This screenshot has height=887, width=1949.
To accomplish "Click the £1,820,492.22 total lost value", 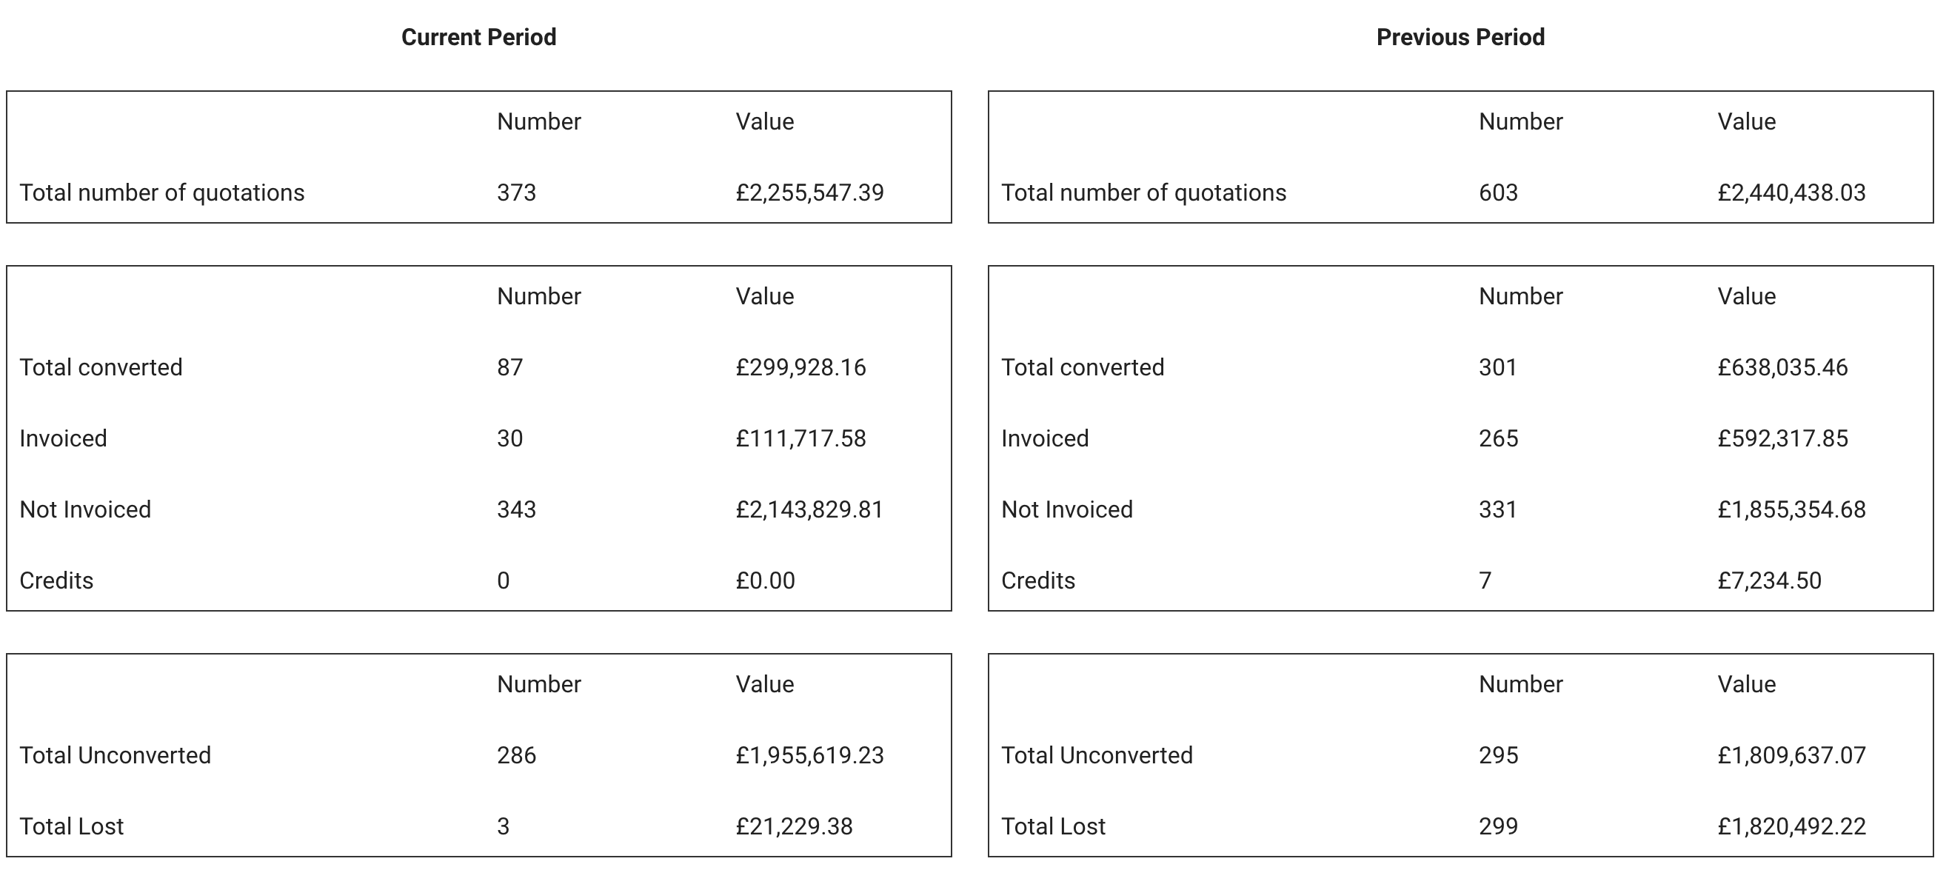I will tap(1791, 826).
